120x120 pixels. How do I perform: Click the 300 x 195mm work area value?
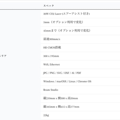click(51, 56)
